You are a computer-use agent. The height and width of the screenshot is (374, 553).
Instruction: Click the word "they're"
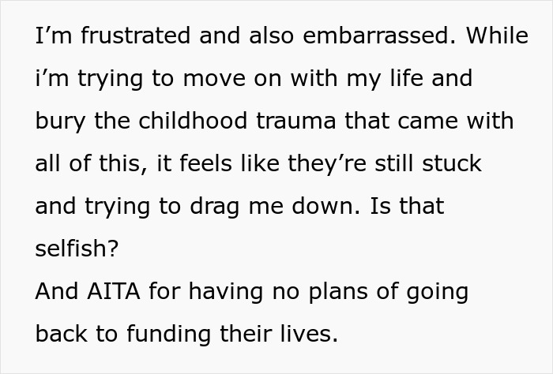click(327, 165)
